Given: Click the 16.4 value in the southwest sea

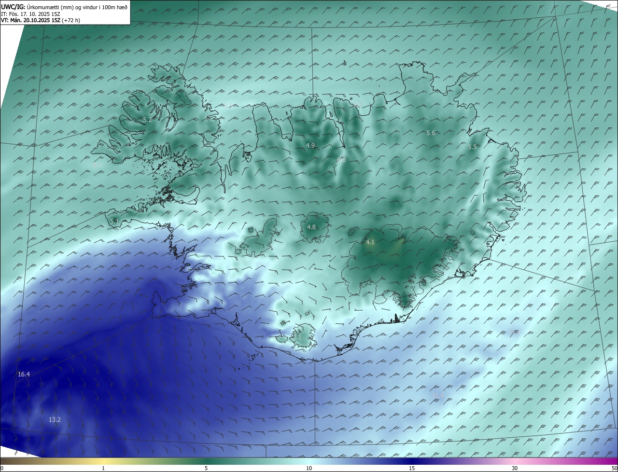Looking at the screenshot, I should coord(24,374).
